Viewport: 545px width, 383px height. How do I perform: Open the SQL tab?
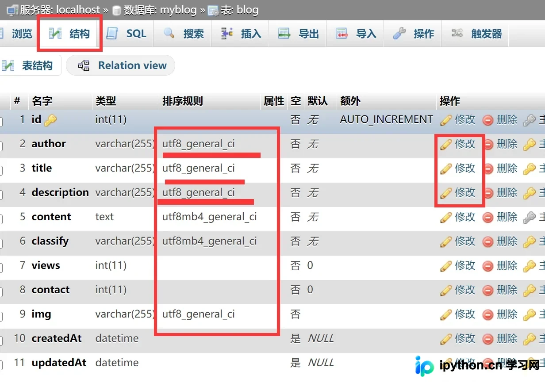point(127,34)
